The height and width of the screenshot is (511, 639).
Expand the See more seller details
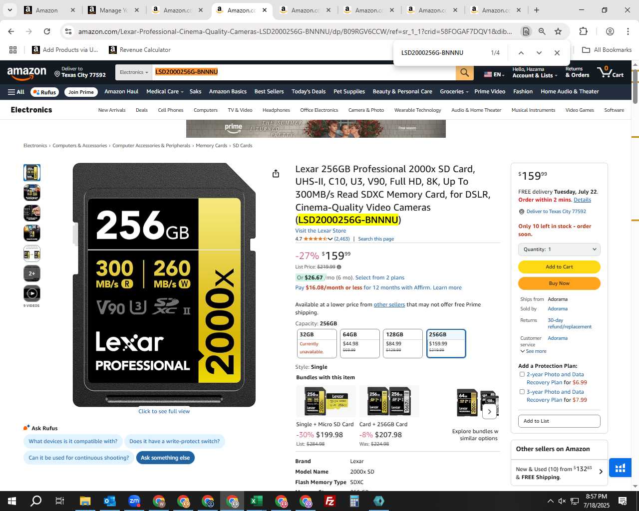click(x=533, y=351)
